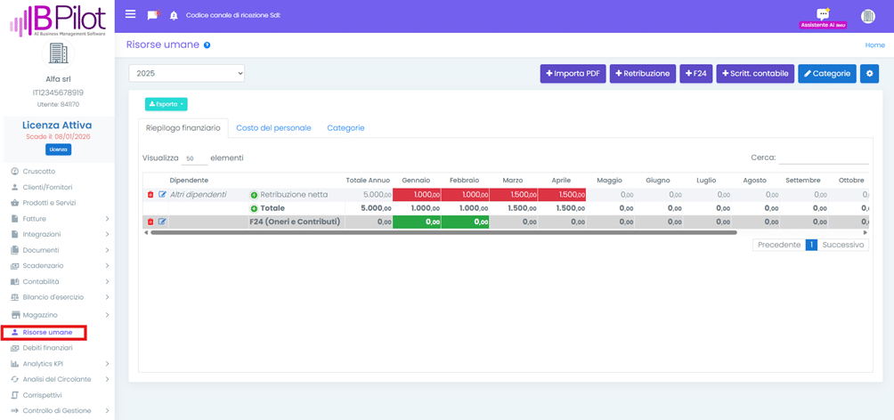Click the Alfa srl company avatar
The image size is (894, 420).
[58, 55]
